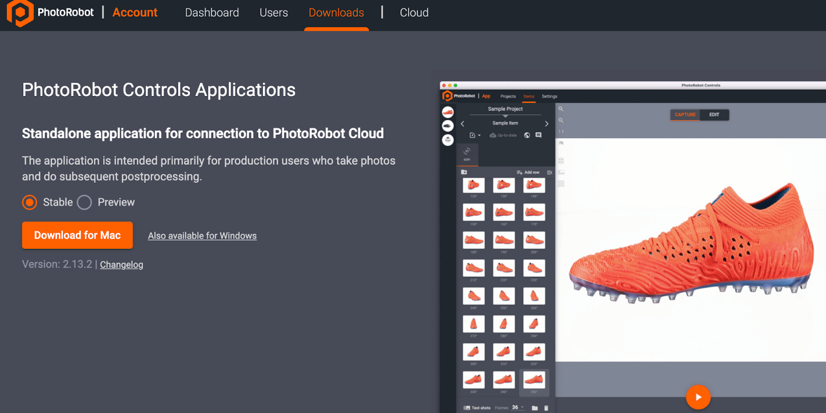Click the PhotoRobot logo in the header
The height and width of the screenshot is (413, 826).
pos(50,13)
